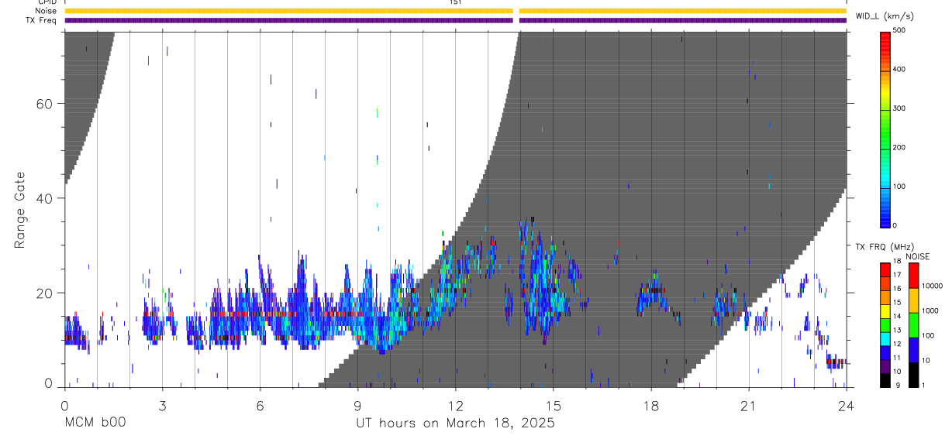This screenshot has width=952, height=439.
Task: Click the 200 tick on WID scale
Action: click(899, 147)
